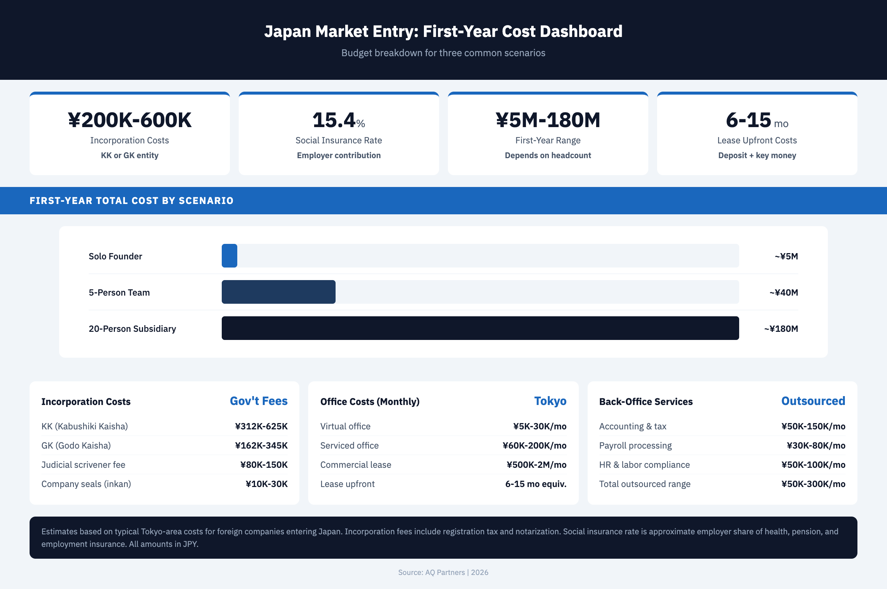The height and width of the screenshot is (589, 887).
Task: Click the 'Virtual office' row label
Action: coord(345,426)
